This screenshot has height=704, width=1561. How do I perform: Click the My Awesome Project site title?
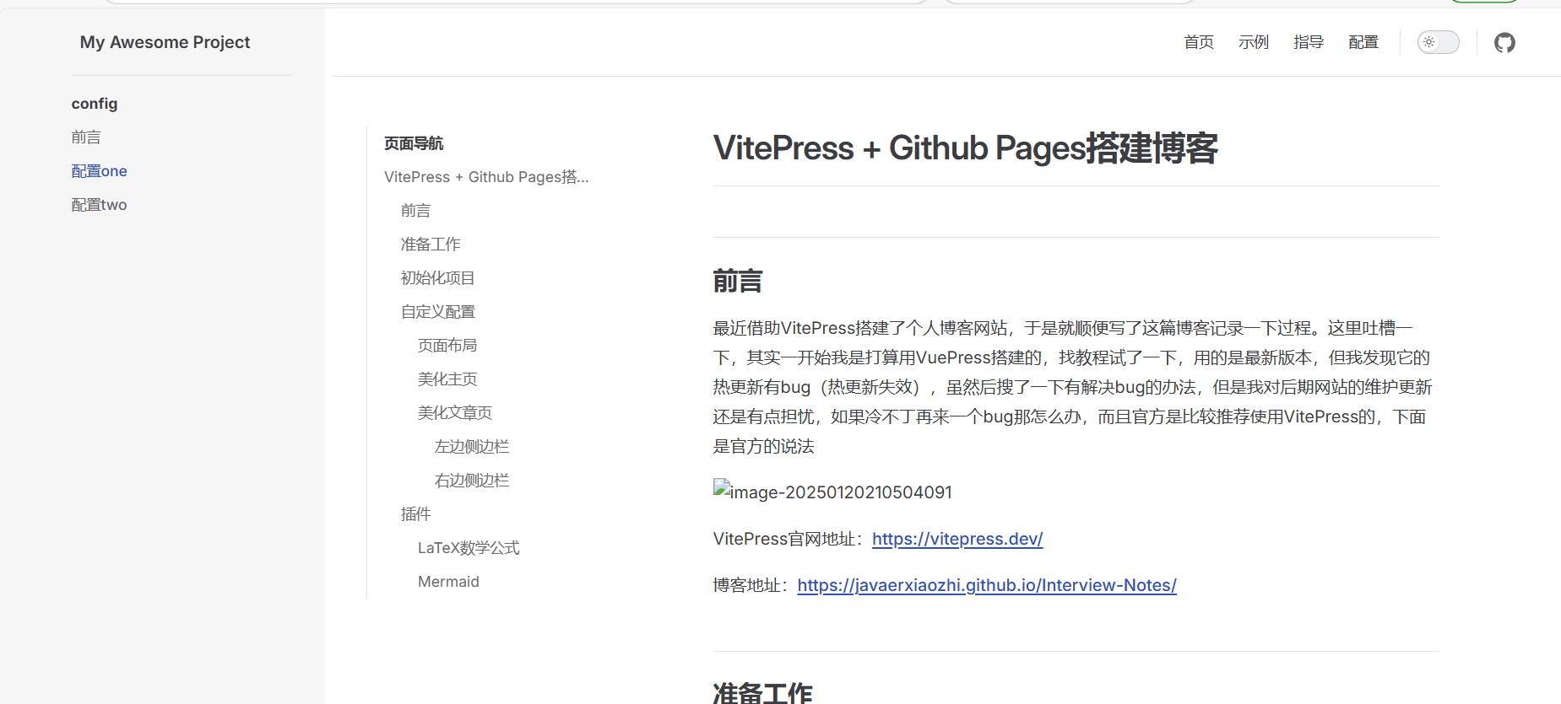coord(165,42)
